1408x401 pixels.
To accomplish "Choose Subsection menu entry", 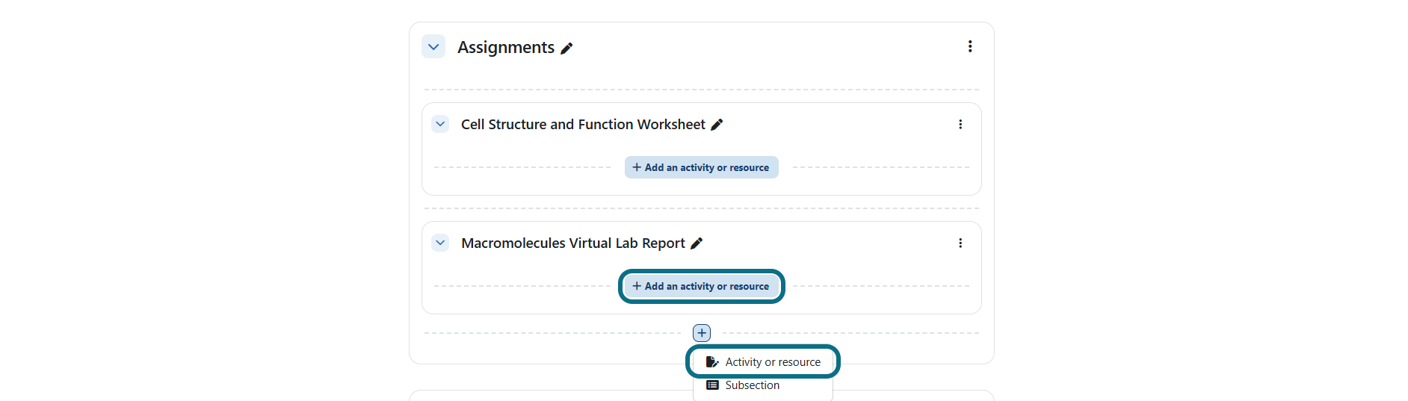I will 763,385.
